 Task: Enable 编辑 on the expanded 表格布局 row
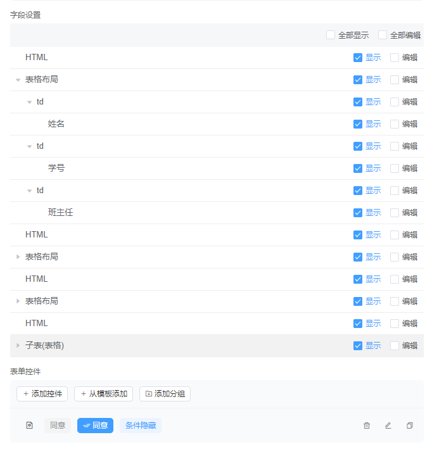click(x=395, y=80)
